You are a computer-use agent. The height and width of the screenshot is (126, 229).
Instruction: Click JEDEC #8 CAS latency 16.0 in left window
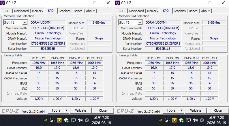39,68
